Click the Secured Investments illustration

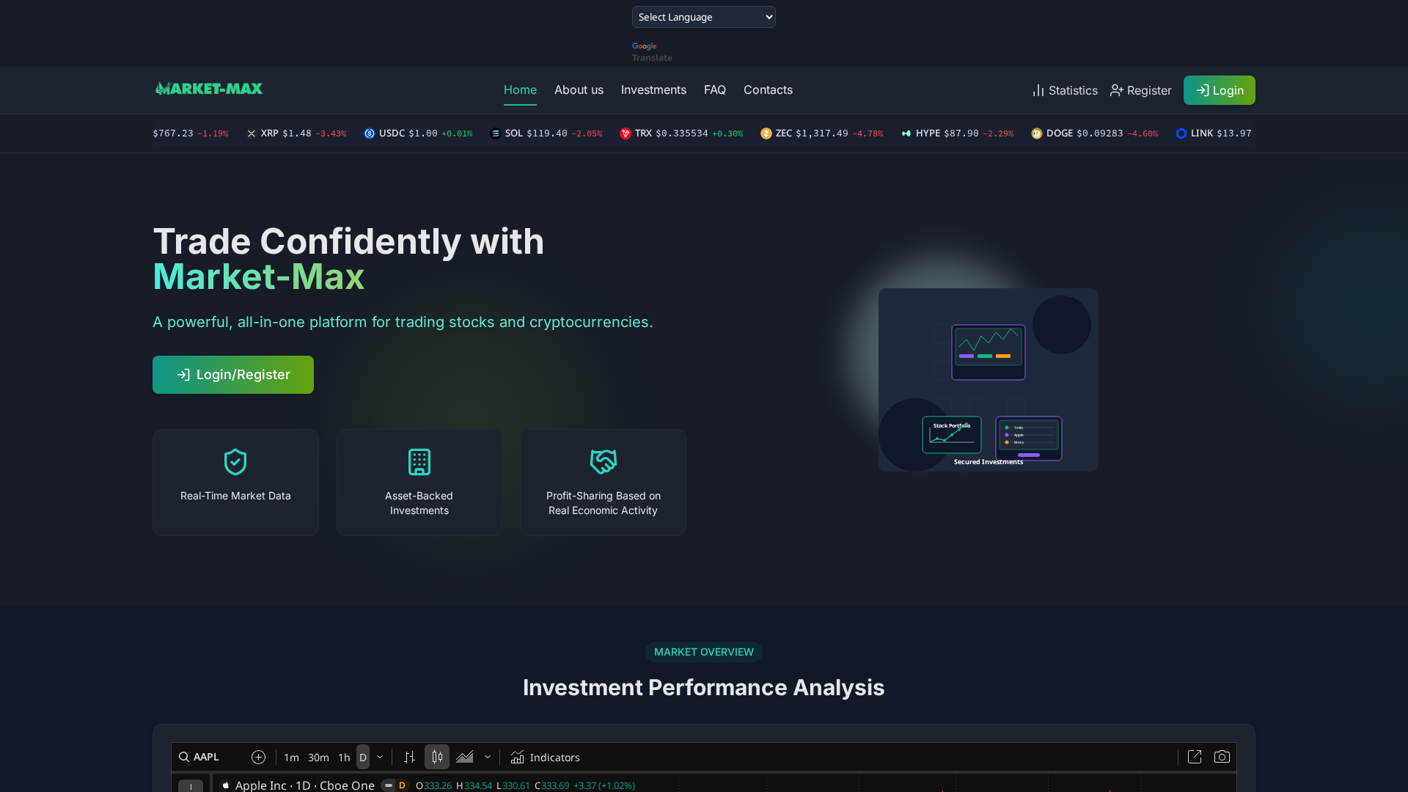pos(988,380)
